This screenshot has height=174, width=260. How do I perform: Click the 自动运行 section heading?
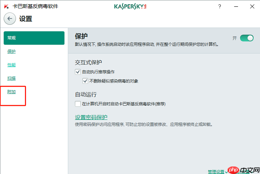coord(86,95)
